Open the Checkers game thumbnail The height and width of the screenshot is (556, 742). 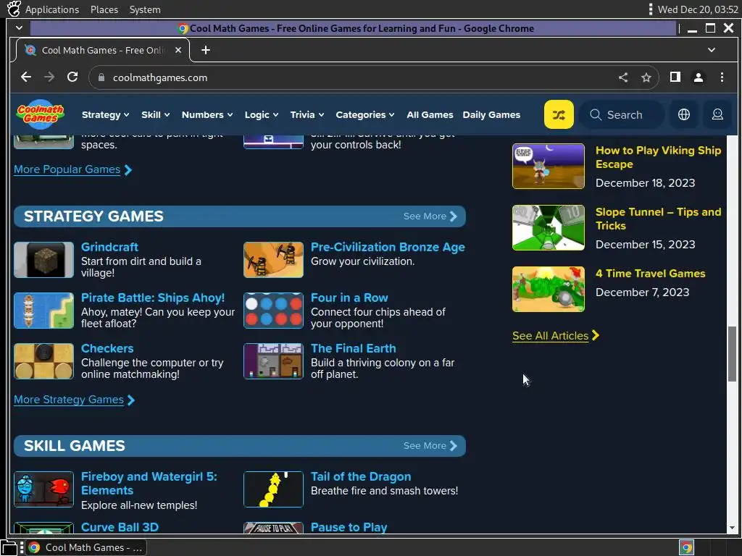(x=43, y=361)
